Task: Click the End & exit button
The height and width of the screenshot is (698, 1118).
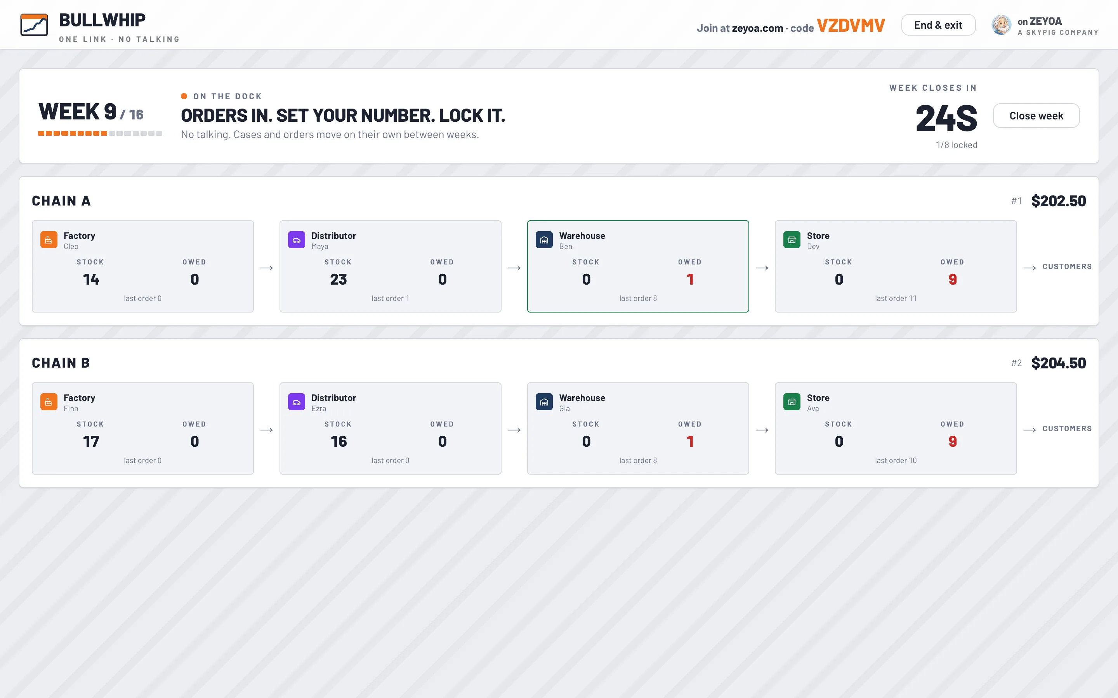Action: click(938, 25)
